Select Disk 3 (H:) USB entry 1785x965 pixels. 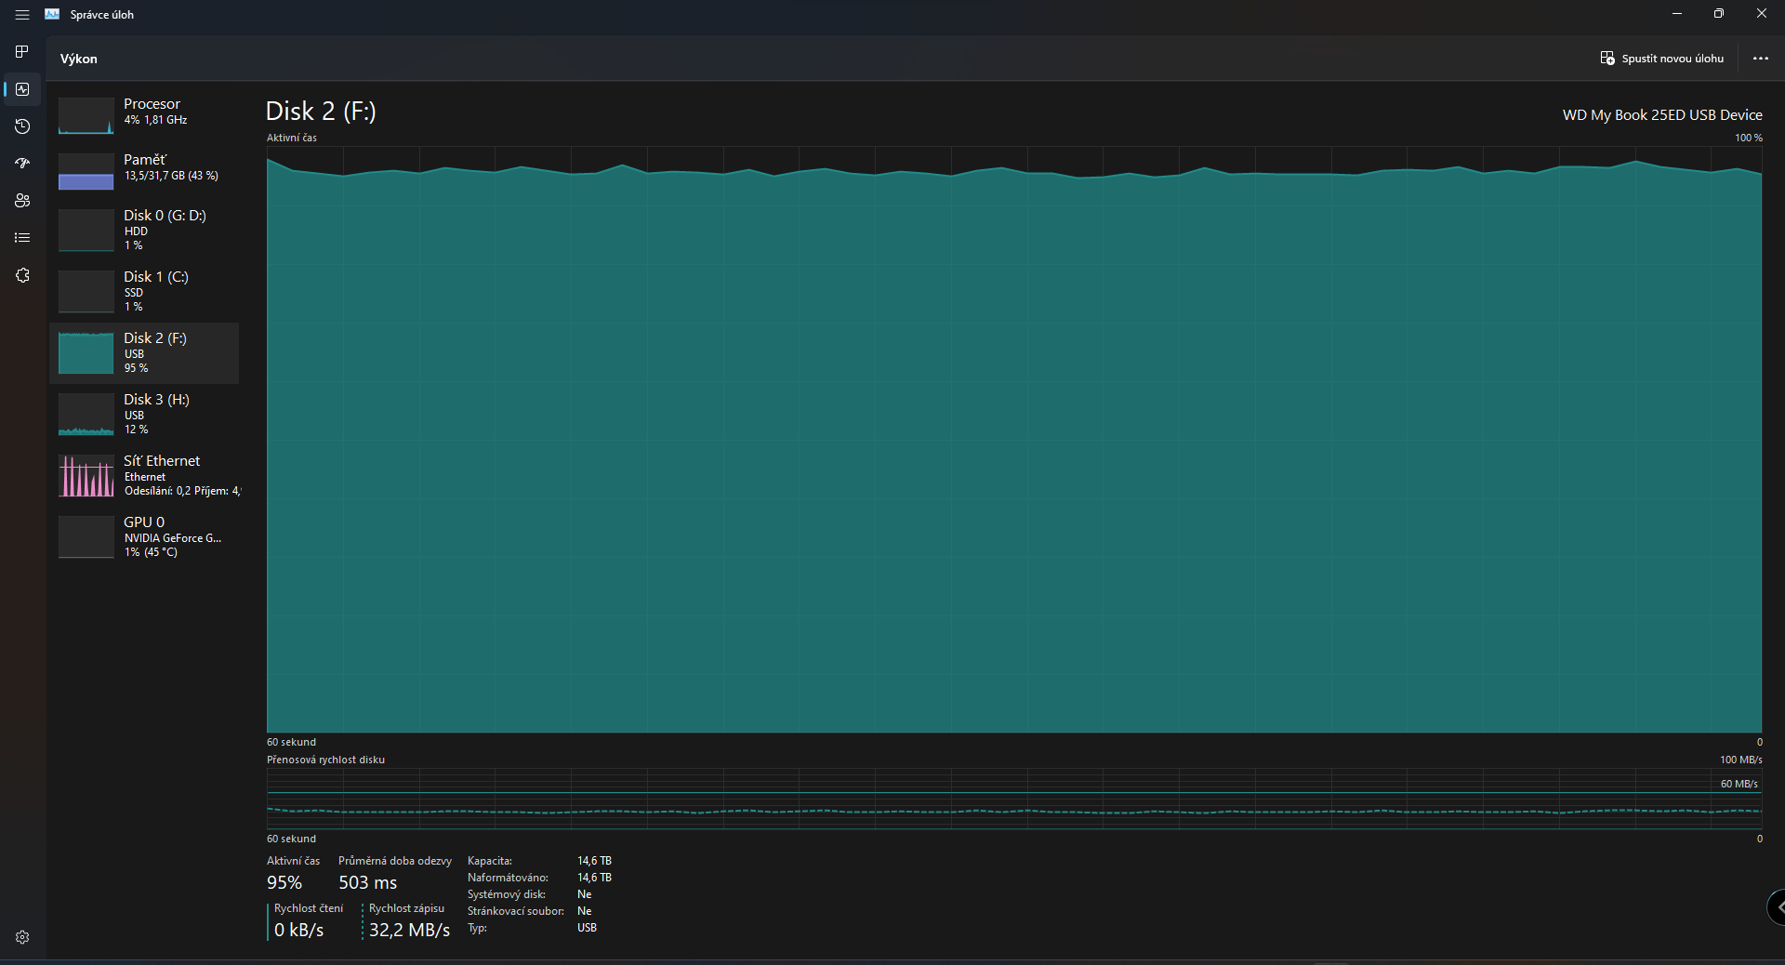coord(144,414)
